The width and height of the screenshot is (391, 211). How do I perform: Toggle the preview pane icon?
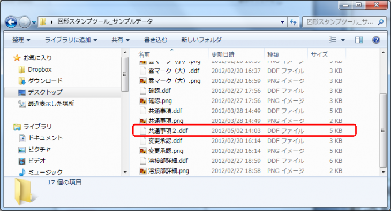(359, 40)
